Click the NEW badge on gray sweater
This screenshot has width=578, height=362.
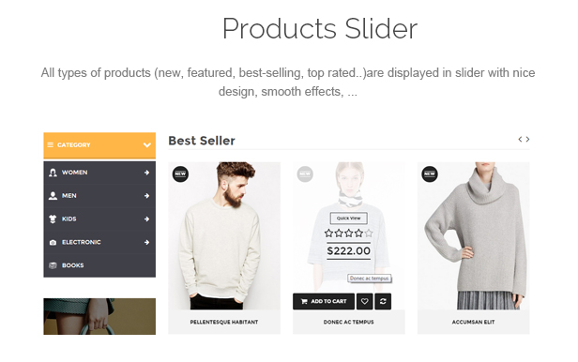click(430, 173)
